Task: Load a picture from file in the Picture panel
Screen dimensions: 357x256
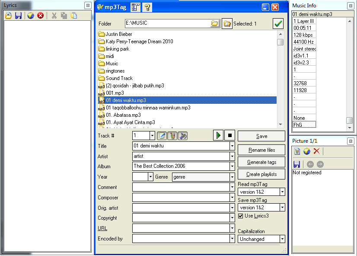Action: 297,151
